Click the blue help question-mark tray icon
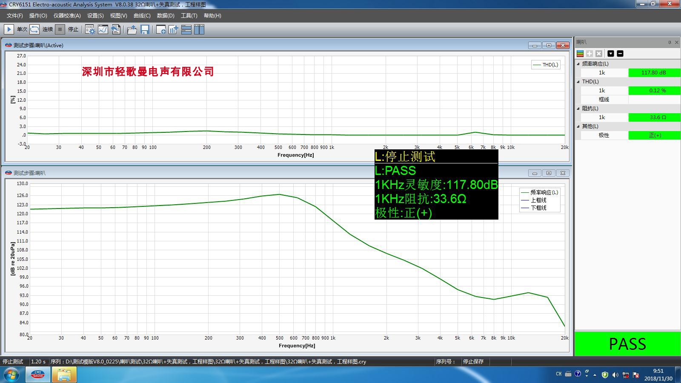 [578, 374]
